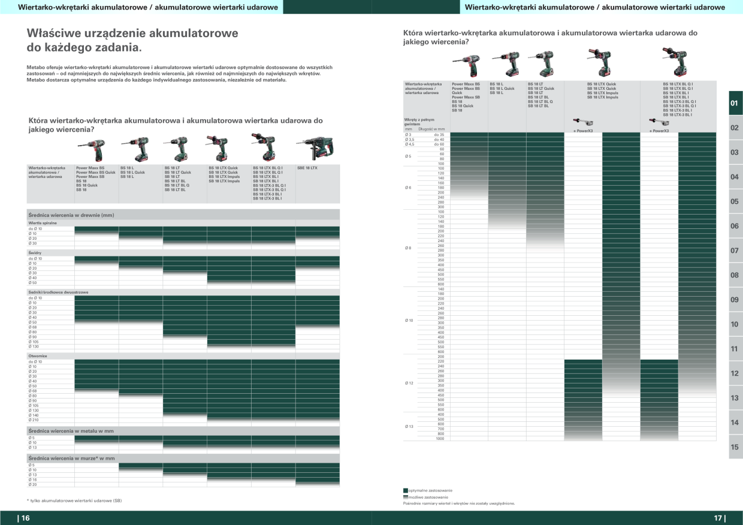Viewport: 743px width, 525px height.
Task: Click the gradient 'możliwe zastosowanie' legend swatch
Action: (x=406, y=497)
